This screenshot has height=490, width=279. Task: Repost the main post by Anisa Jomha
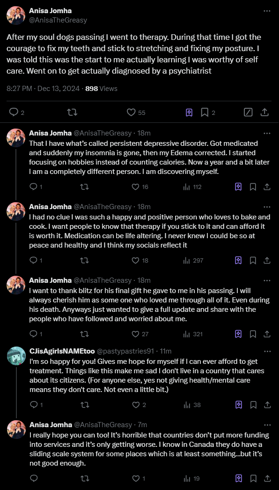tap(73, 112)
